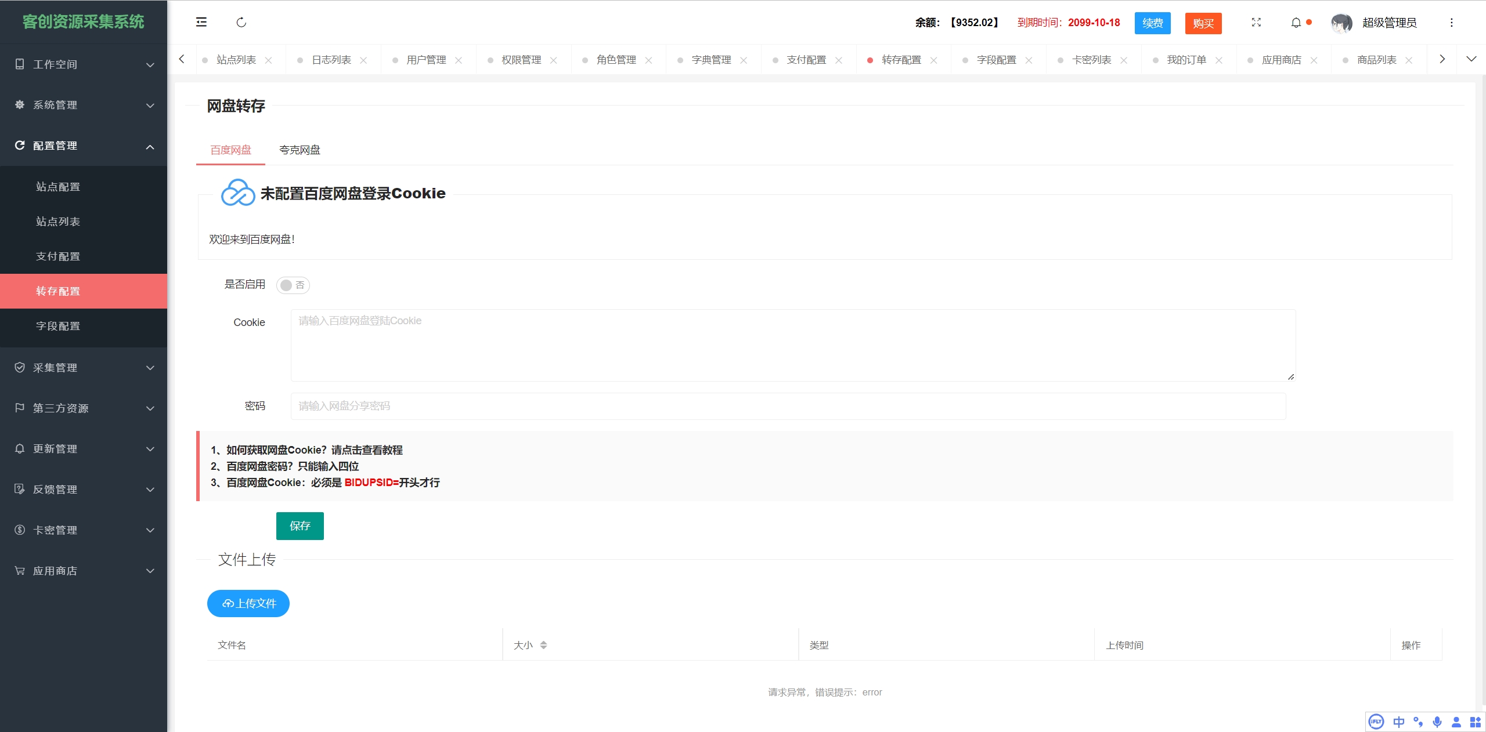
Task: Open 站点列表 in the sidebar submenu
Action: coord(84,222)
